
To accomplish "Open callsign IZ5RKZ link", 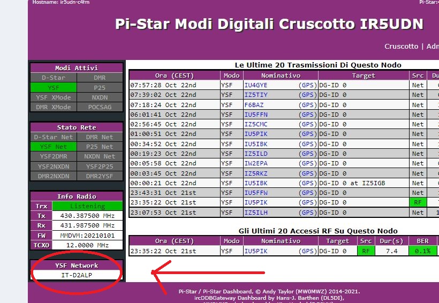I will [256, 173].
